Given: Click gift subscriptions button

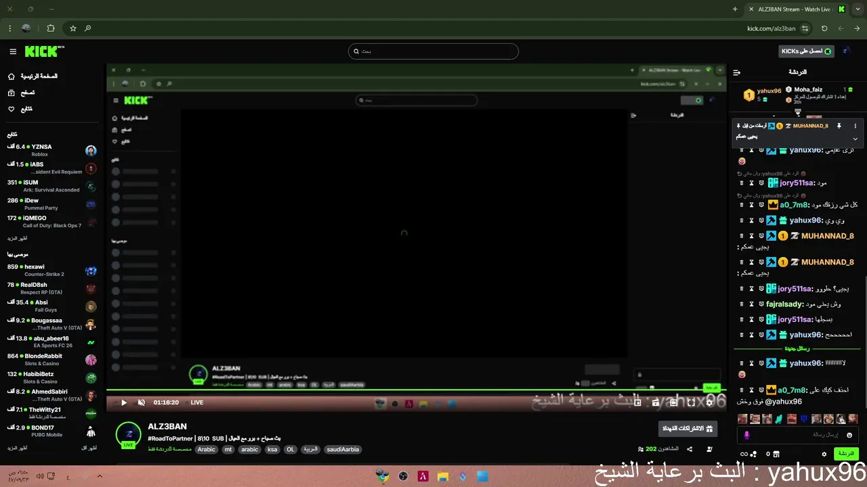Looking at the screenshot, I should pyautogui.click(x=688, y=428).
